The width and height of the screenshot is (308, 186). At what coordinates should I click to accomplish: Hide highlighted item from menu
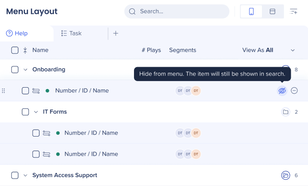point(282,91)
